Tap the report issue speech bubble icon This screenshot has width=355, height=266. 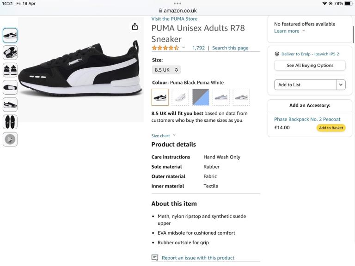click(x=155, y=258)
